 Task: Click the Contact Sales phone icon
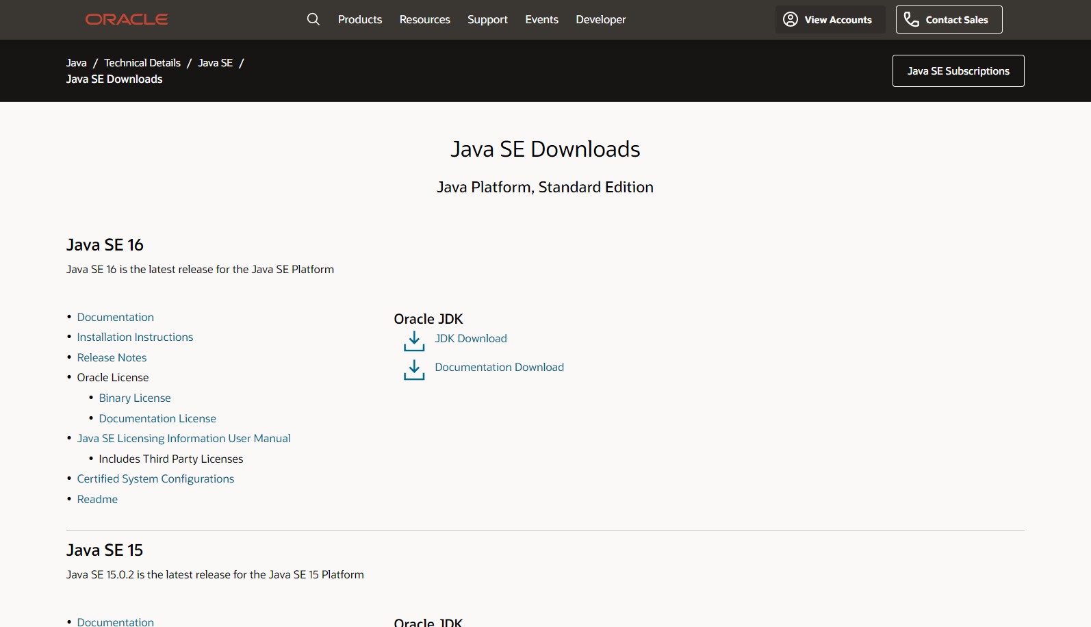pyautogui.click(x=911, y=19)
